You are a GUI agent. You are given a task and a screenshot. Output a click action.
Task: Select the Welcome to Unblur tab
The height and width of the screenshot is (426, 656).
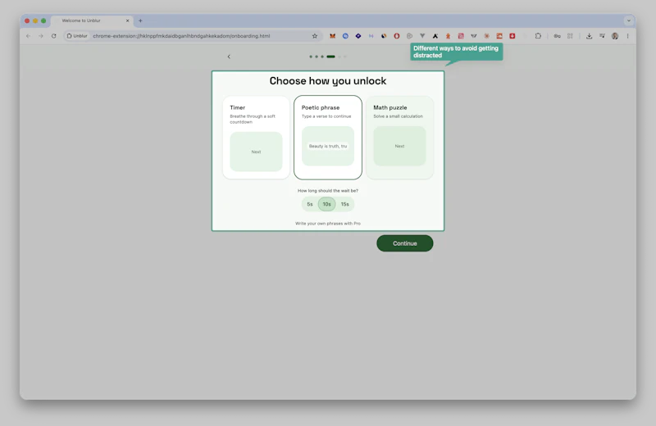click(x=92, y=20)
